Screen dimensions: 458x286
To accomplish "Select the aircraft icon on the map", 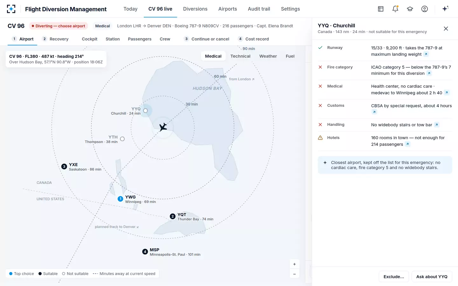I will click(x=163, y=127).
